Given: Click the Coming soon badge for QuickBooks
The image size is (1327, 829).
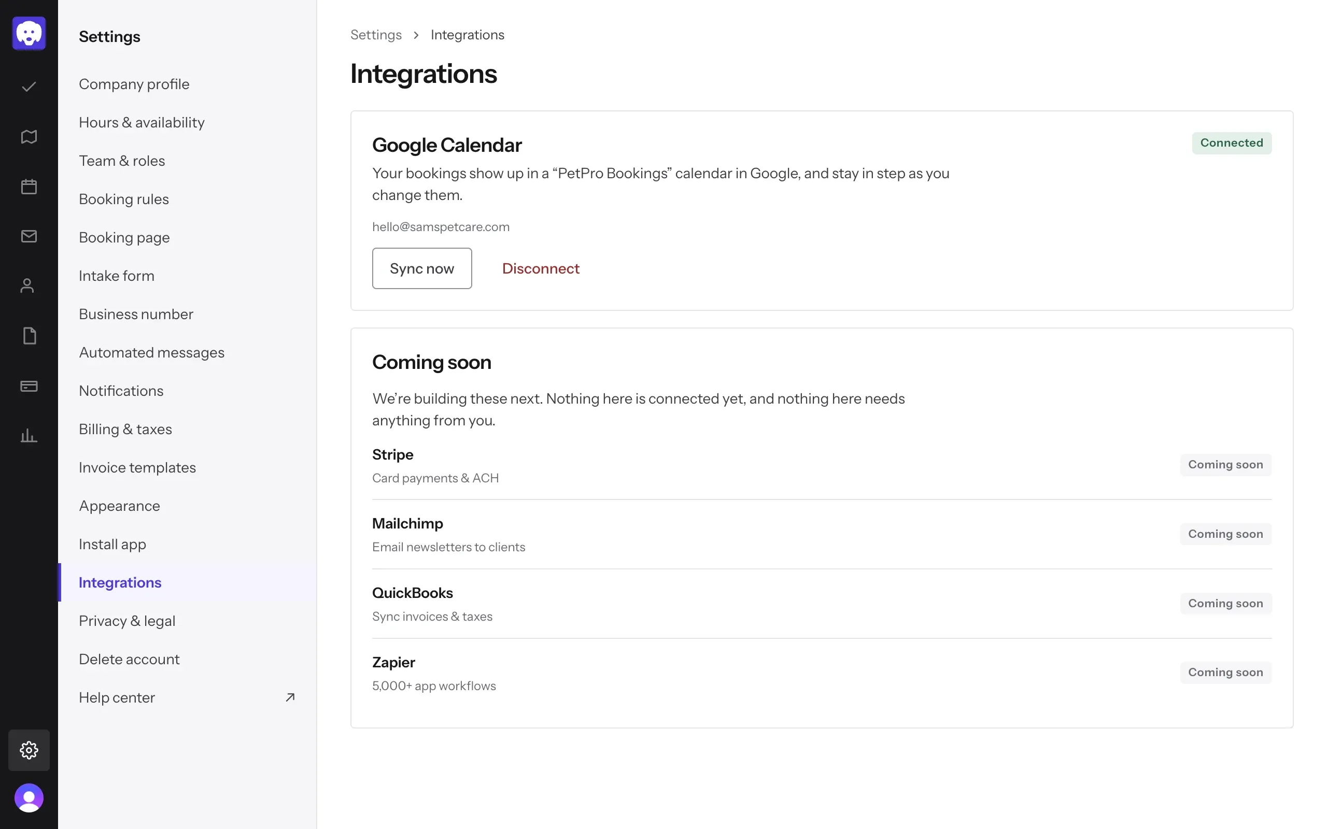Looking at the screenshot, I should point(1225,603).
